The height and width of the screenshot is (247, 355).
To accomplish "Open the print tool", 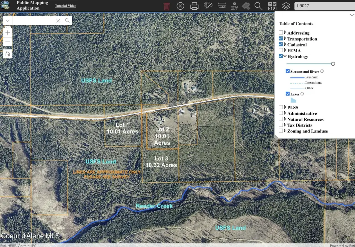I will [194, 6].
